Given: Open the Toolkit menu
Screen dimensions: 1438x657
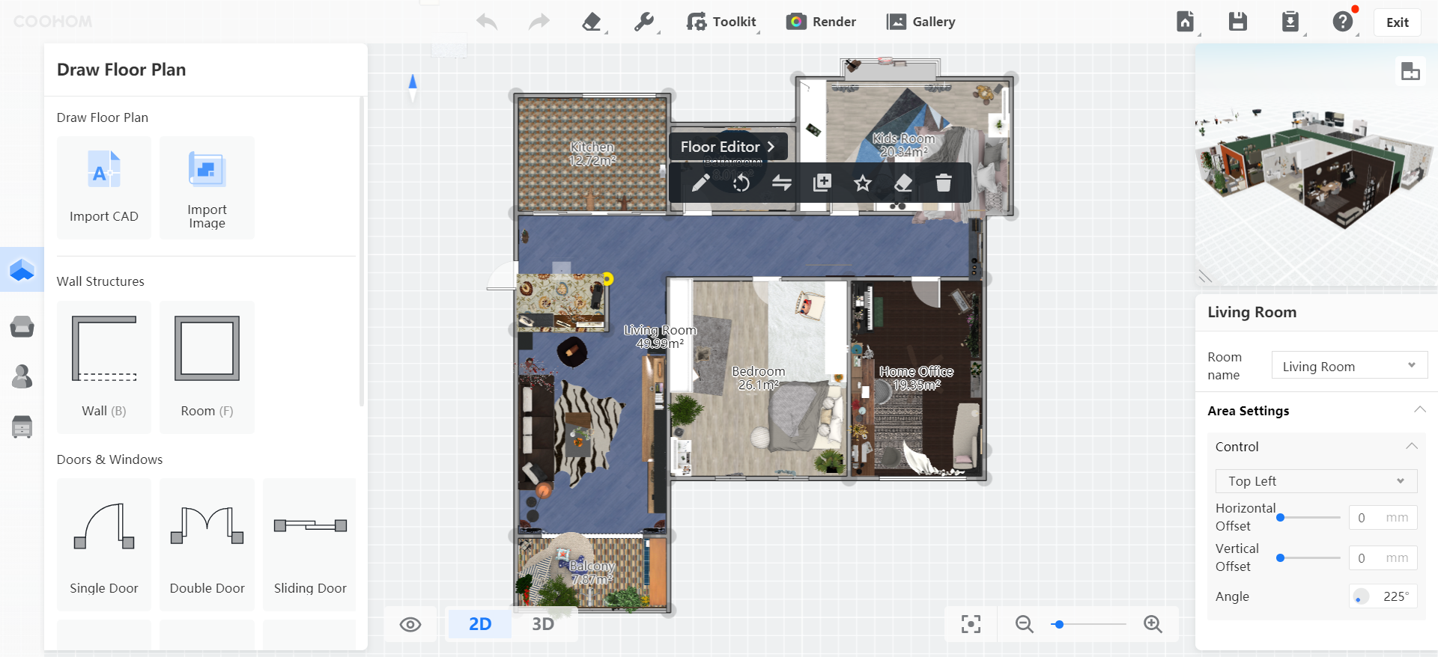Looking at the screenshot, I should [721, 22].
